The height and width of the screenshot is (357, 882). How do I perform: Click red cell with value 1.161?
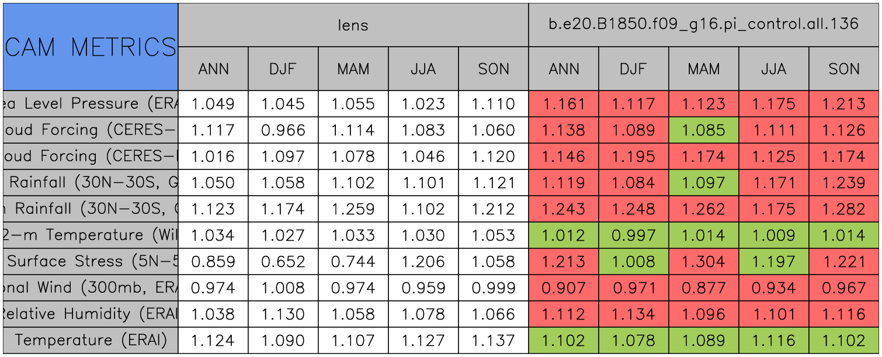564,104
